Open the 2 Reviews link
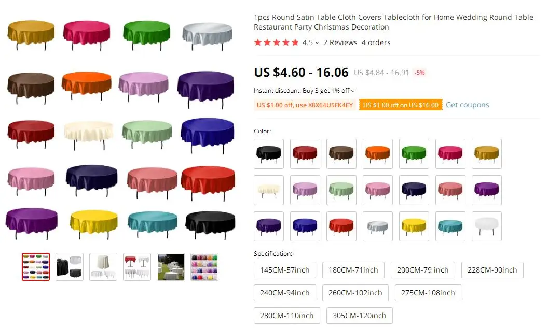 coord(340,42)
